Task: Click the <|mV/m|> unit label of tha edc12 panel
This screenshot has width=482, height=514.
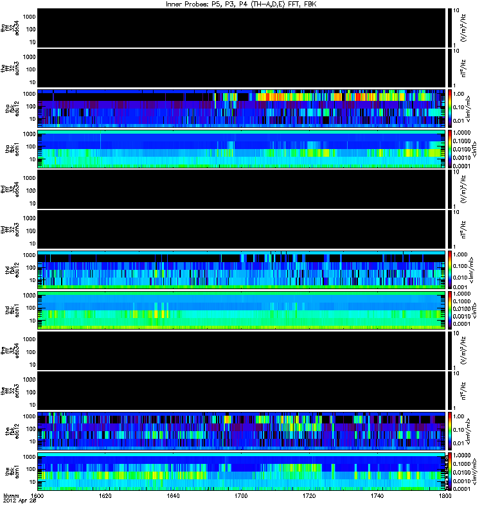Action: 469,109
